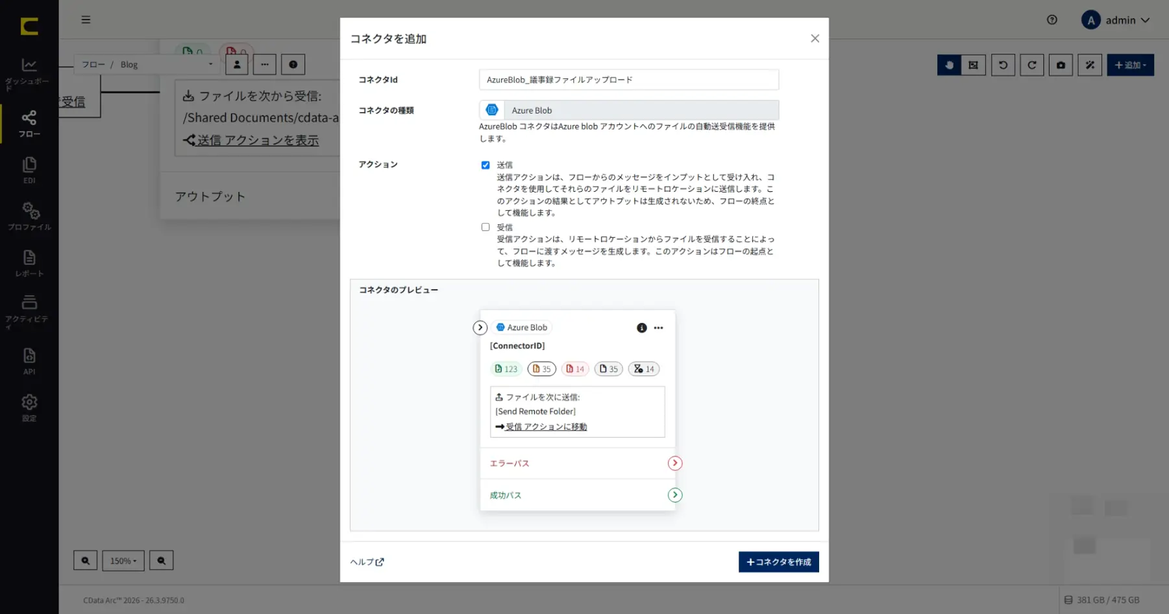Click the undo arrow in flow toolbar
1169x614 pixels.
1003,65
